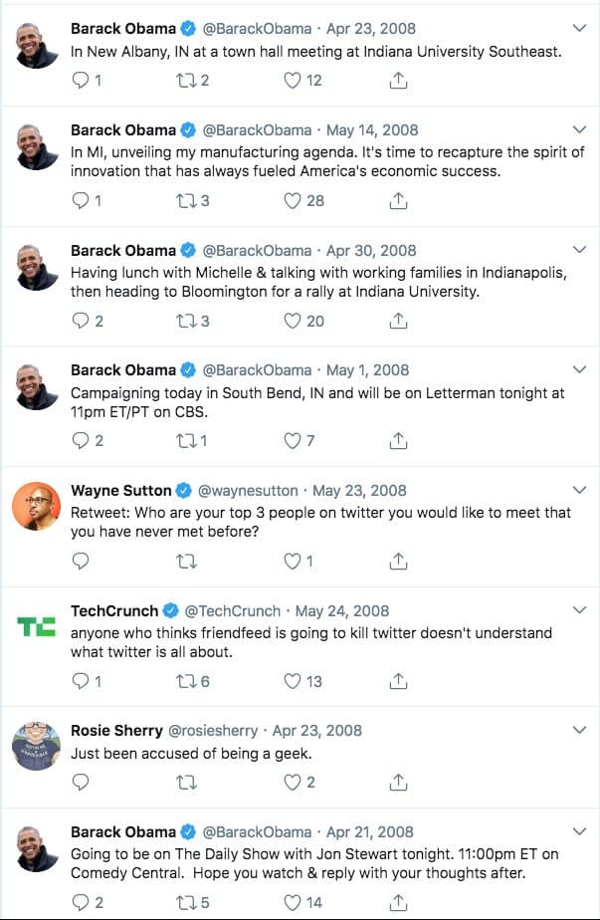This screenshot has height=920, width=600.
Task: Open more options on the TechCrunch tweet
Action: click(x=580, y=610)
